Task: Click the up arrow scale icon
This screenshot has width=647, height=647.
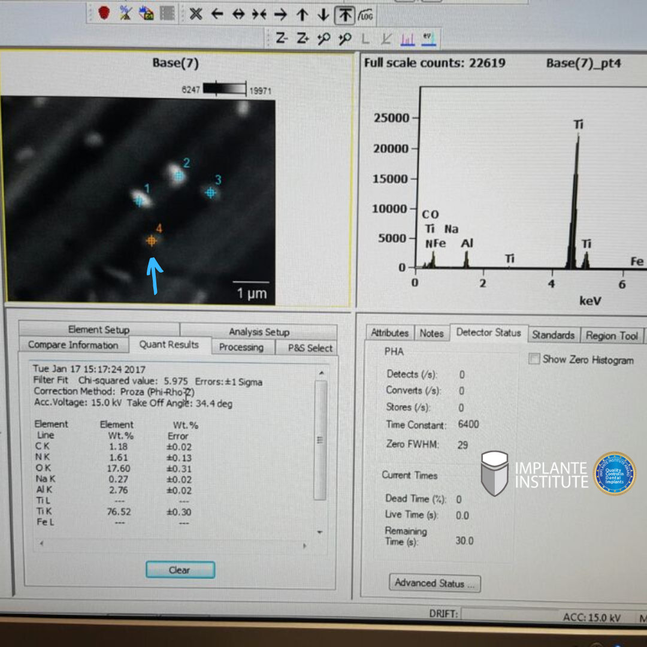Action: coord(303,14)
